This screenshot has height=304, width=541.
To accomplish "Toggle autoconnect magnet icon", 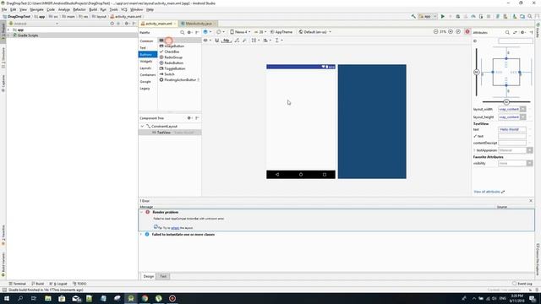I will tap(217, 41).
